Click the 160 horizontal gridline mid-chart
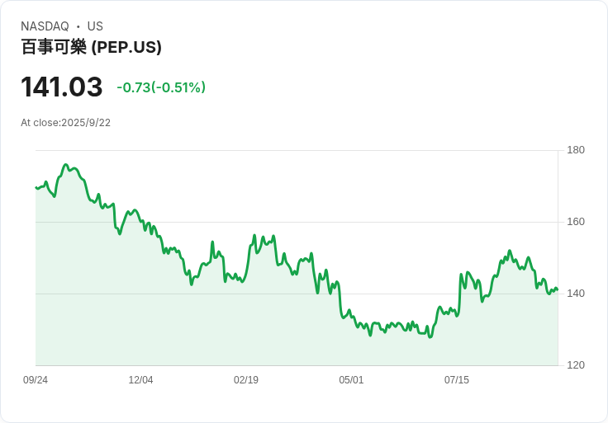This screenshot has width=608, height=423. click(x=297, y=222)
